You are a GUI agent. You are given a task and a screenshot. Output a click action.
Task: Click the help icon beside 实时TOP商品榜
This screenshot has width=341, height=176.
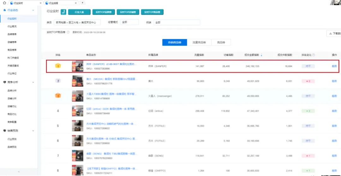pyautogui.click(x=68, y=32)
